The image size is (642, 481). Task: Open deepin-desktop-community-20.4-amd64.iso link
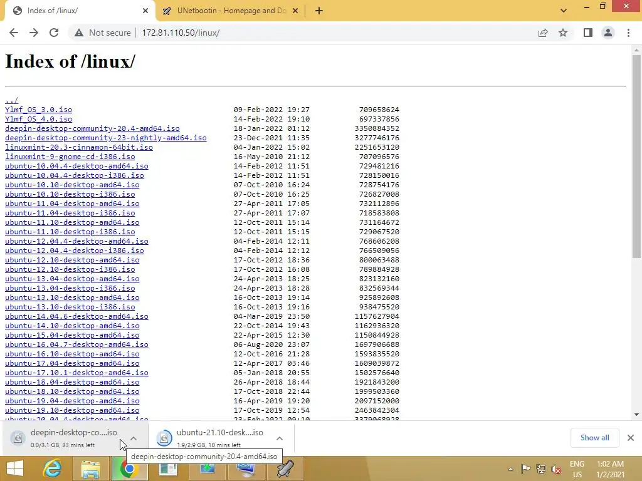92,128
